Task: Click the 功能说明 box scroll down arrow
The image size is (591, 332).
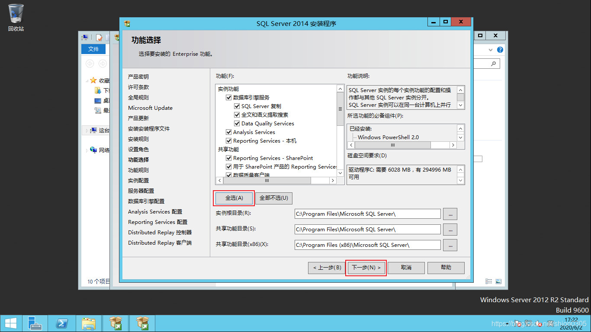Action: (461, 105)
